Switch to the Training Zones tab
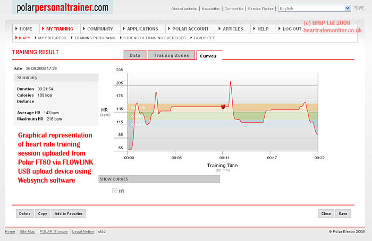Viewport: 372px width, 241px height. [171, 55]
